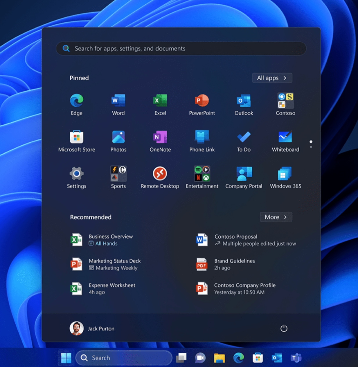The width and height of the screenshot is (358, 367).
Task: Open Edge browser on the taskbar
Action: click(x=239, y=358)
